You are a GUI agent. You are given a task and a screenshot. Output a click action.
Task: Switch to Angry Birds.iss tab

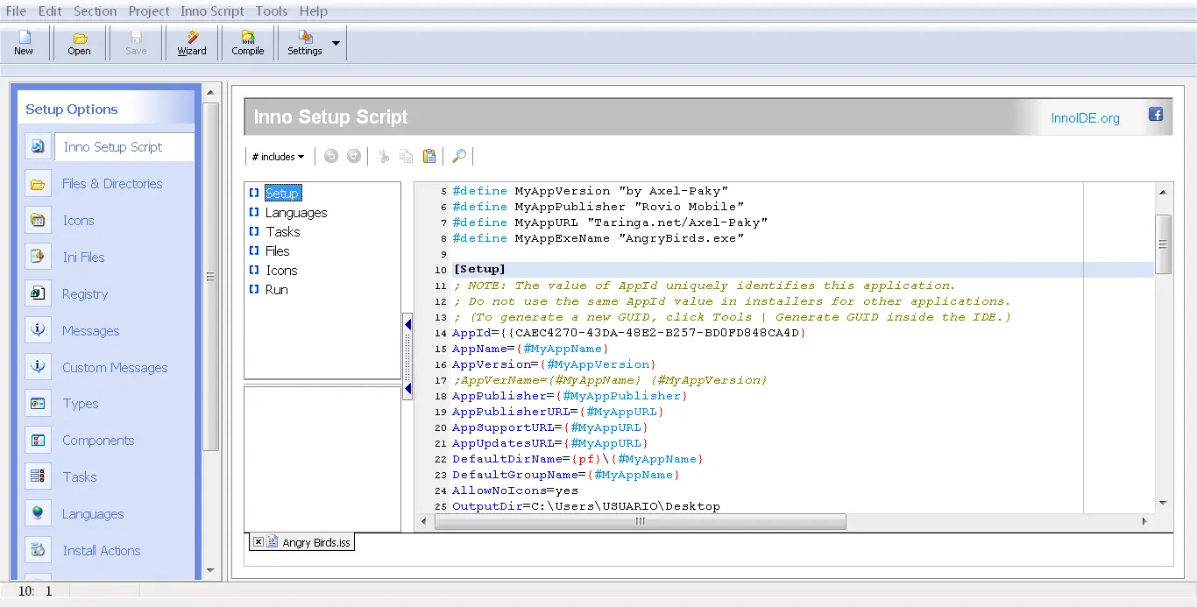pyautogui.click(x=316, y=542)
